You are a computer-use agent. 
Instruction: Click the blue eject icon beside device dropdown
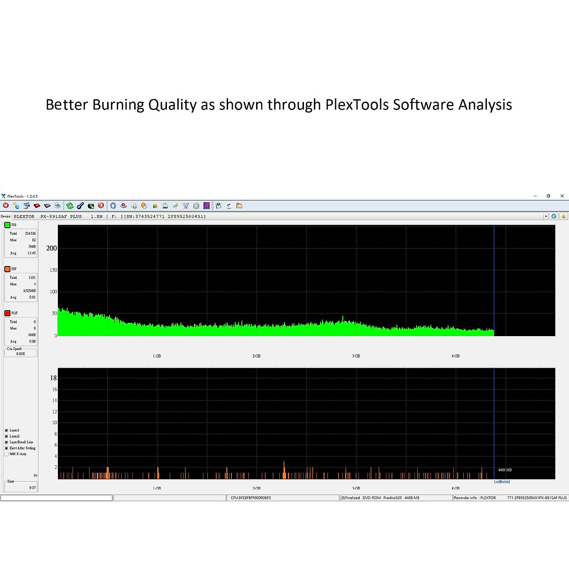point(553,216)
